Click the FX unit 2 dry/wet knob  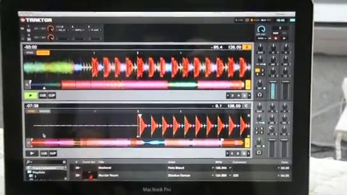tap(50, 37)
